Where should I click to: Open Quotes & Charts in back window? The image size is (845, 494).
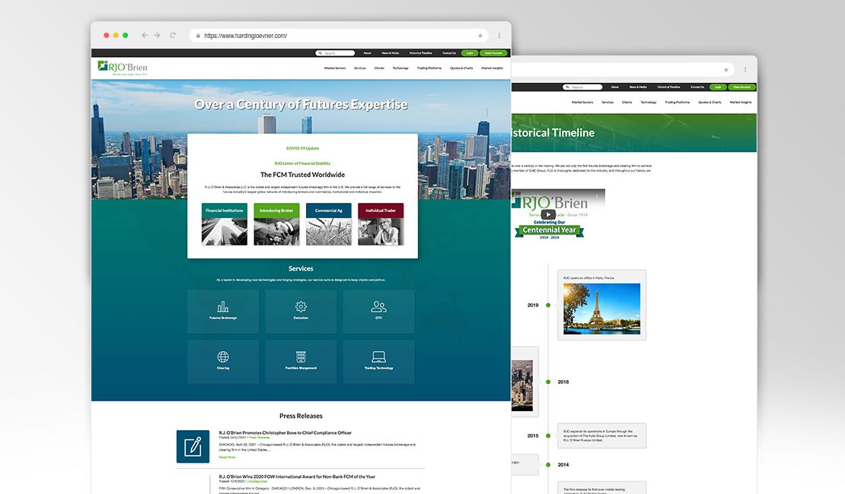coord(709,103)
